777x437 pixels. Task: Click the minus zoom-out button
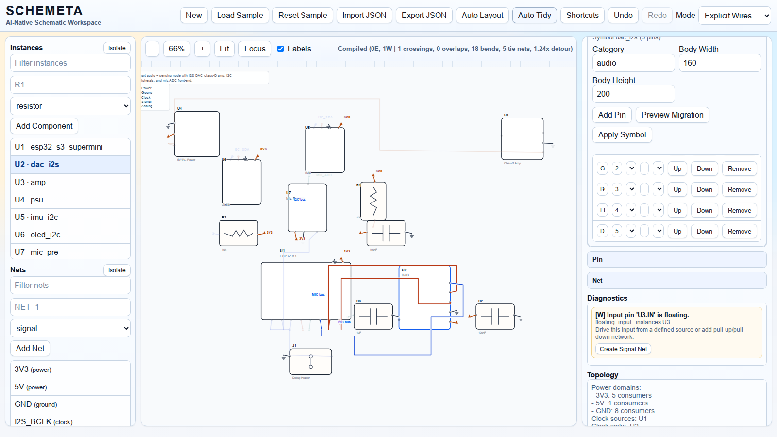(152, 49)
